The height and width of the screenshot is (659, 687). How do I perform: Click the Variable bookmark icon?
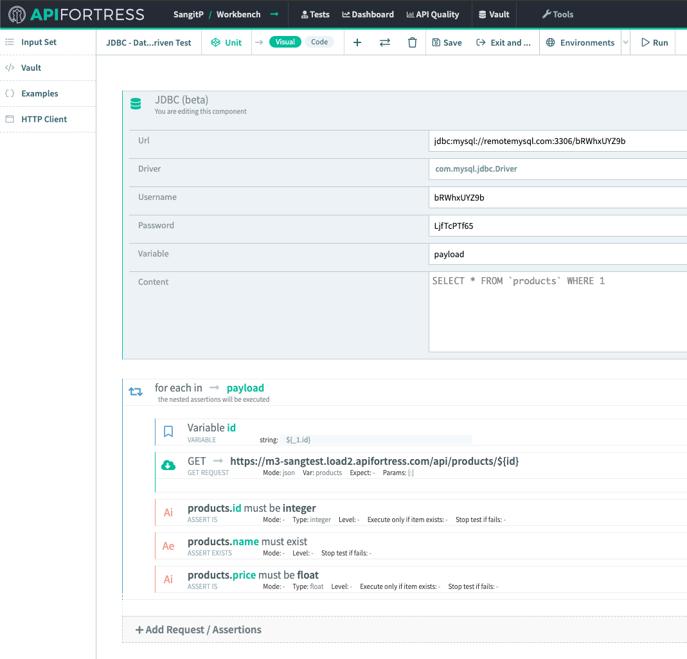point(168,431)
